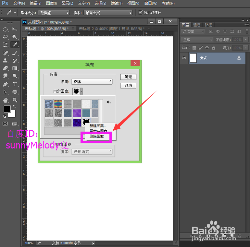Toggle Show Sampling Ring checkbox
The width and height of the screenshot is (250, 247).
pos(140,12)
